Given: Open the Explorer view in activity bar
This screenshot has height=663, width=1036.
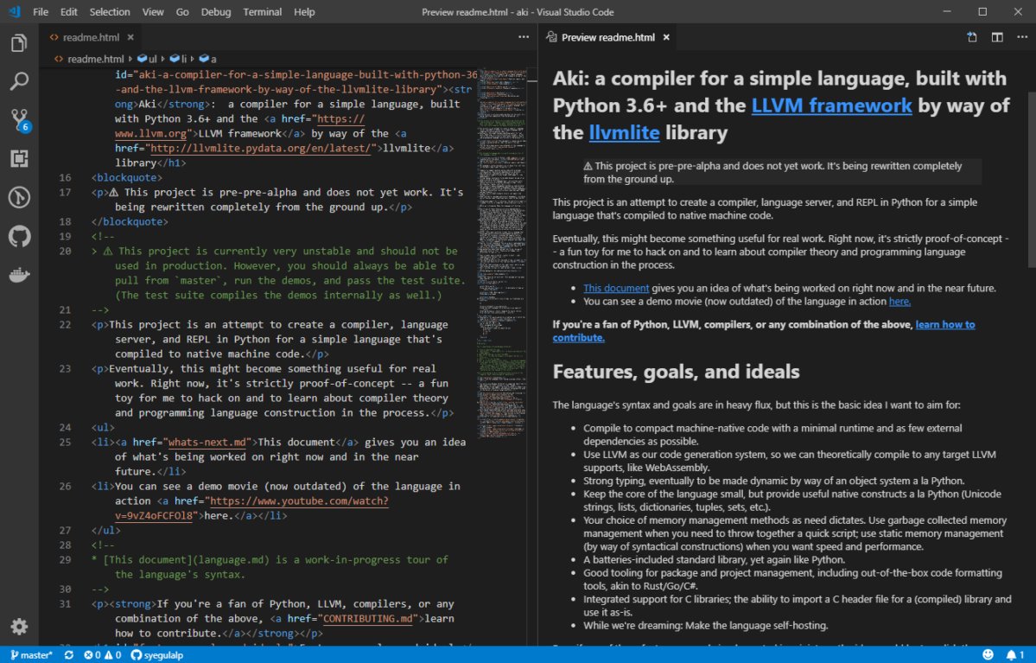Looking at the screenshot, I should click(19, 43).
